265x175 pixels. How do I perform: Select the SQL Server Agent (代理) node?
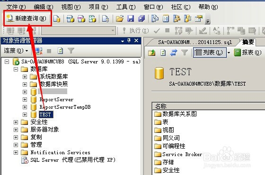click(73, 160)
